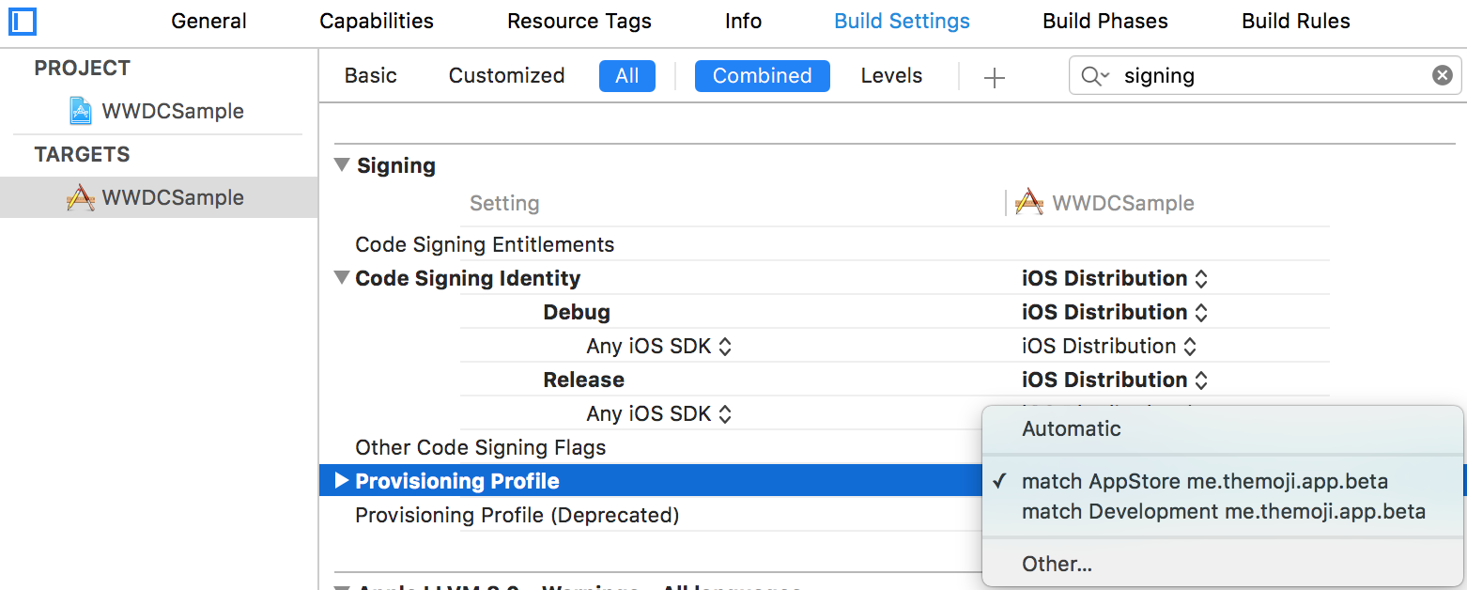Viewport: 1467px width, 590px height.
Task: Click the plus icon to add build setting
Action: click(994, 77)
